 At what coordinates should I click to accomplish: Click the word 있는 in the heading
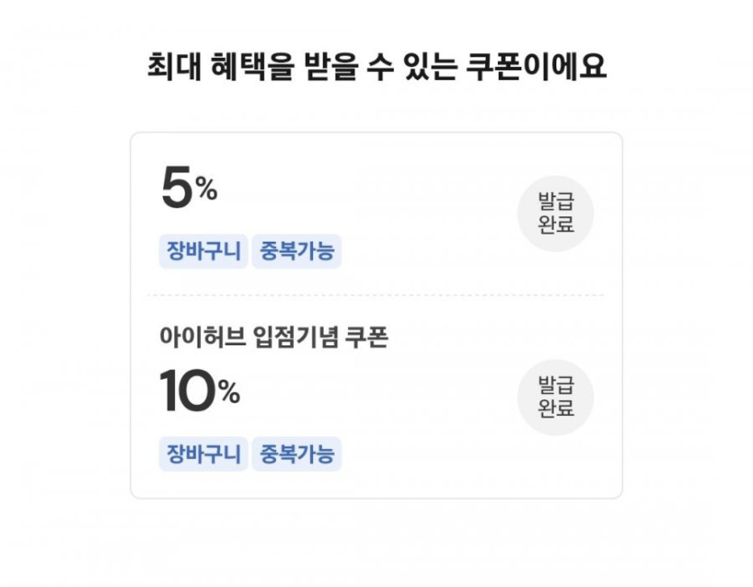432,67
